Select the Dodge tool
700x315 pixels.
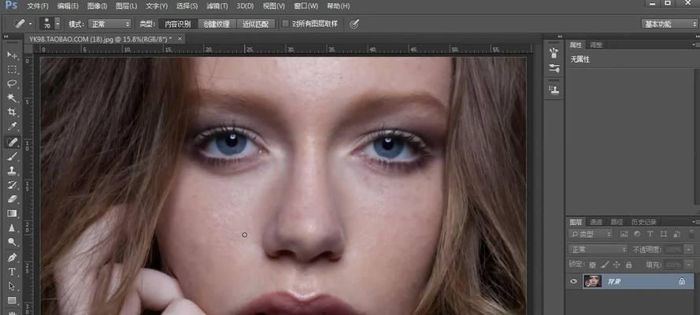click(x=12, y=243)
